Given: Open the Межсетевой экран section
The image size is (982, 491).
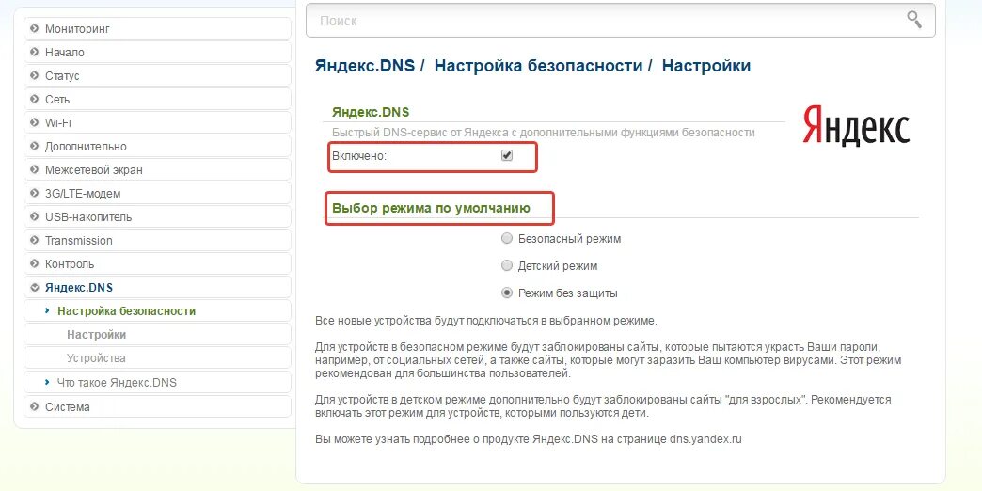Looking at the screenshot, I should coord(157,169).
